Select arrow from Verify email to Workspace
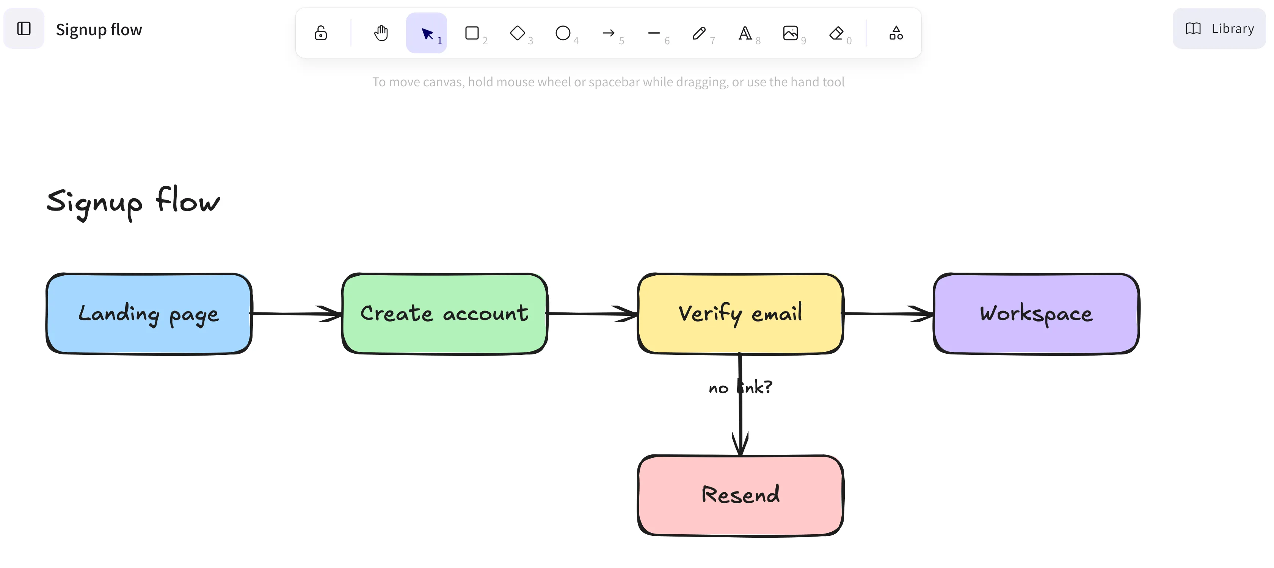Screen dimensions: 1274x568 (888, 314)
